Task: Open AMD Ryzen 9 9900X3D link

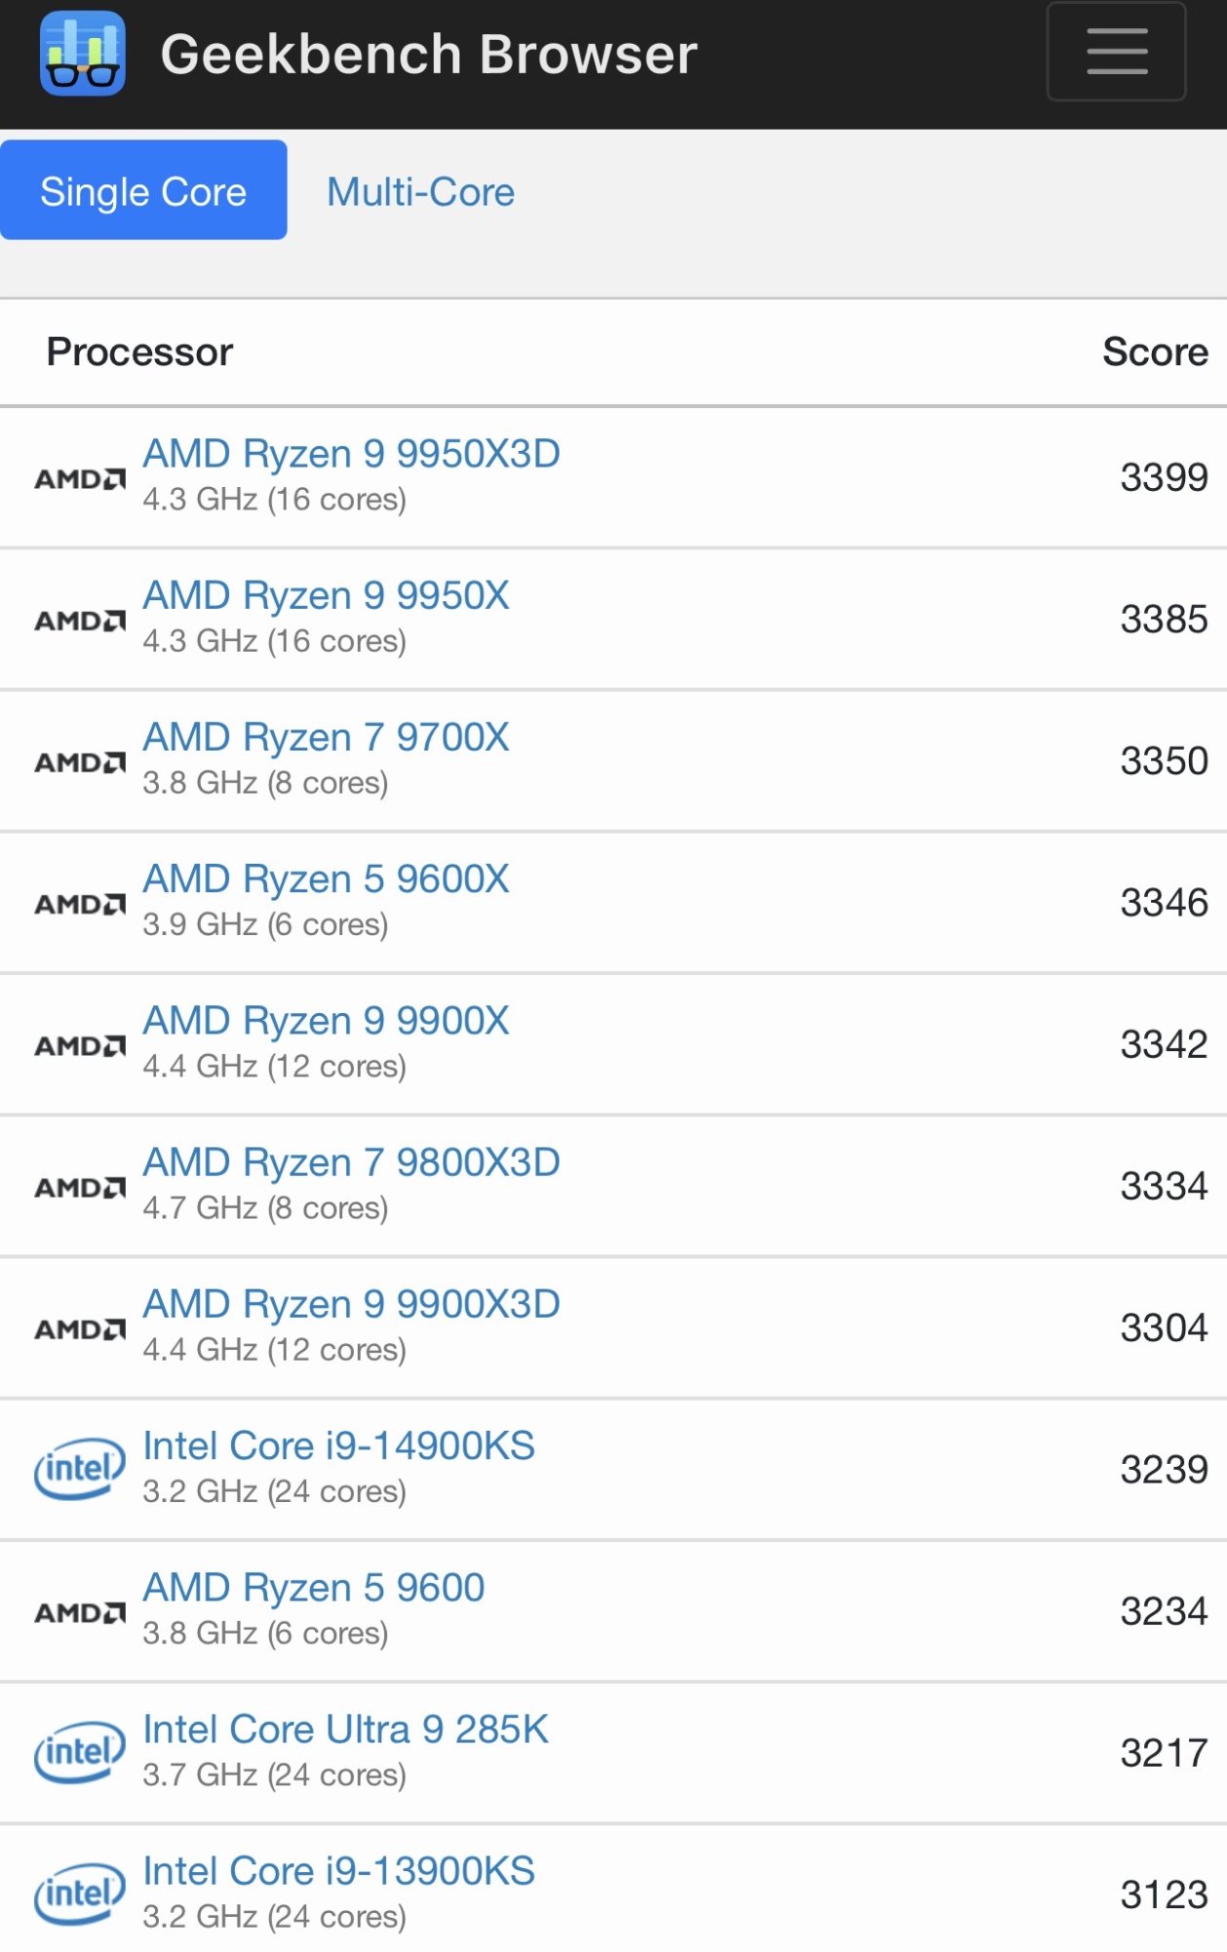Action: (351, 1304)
